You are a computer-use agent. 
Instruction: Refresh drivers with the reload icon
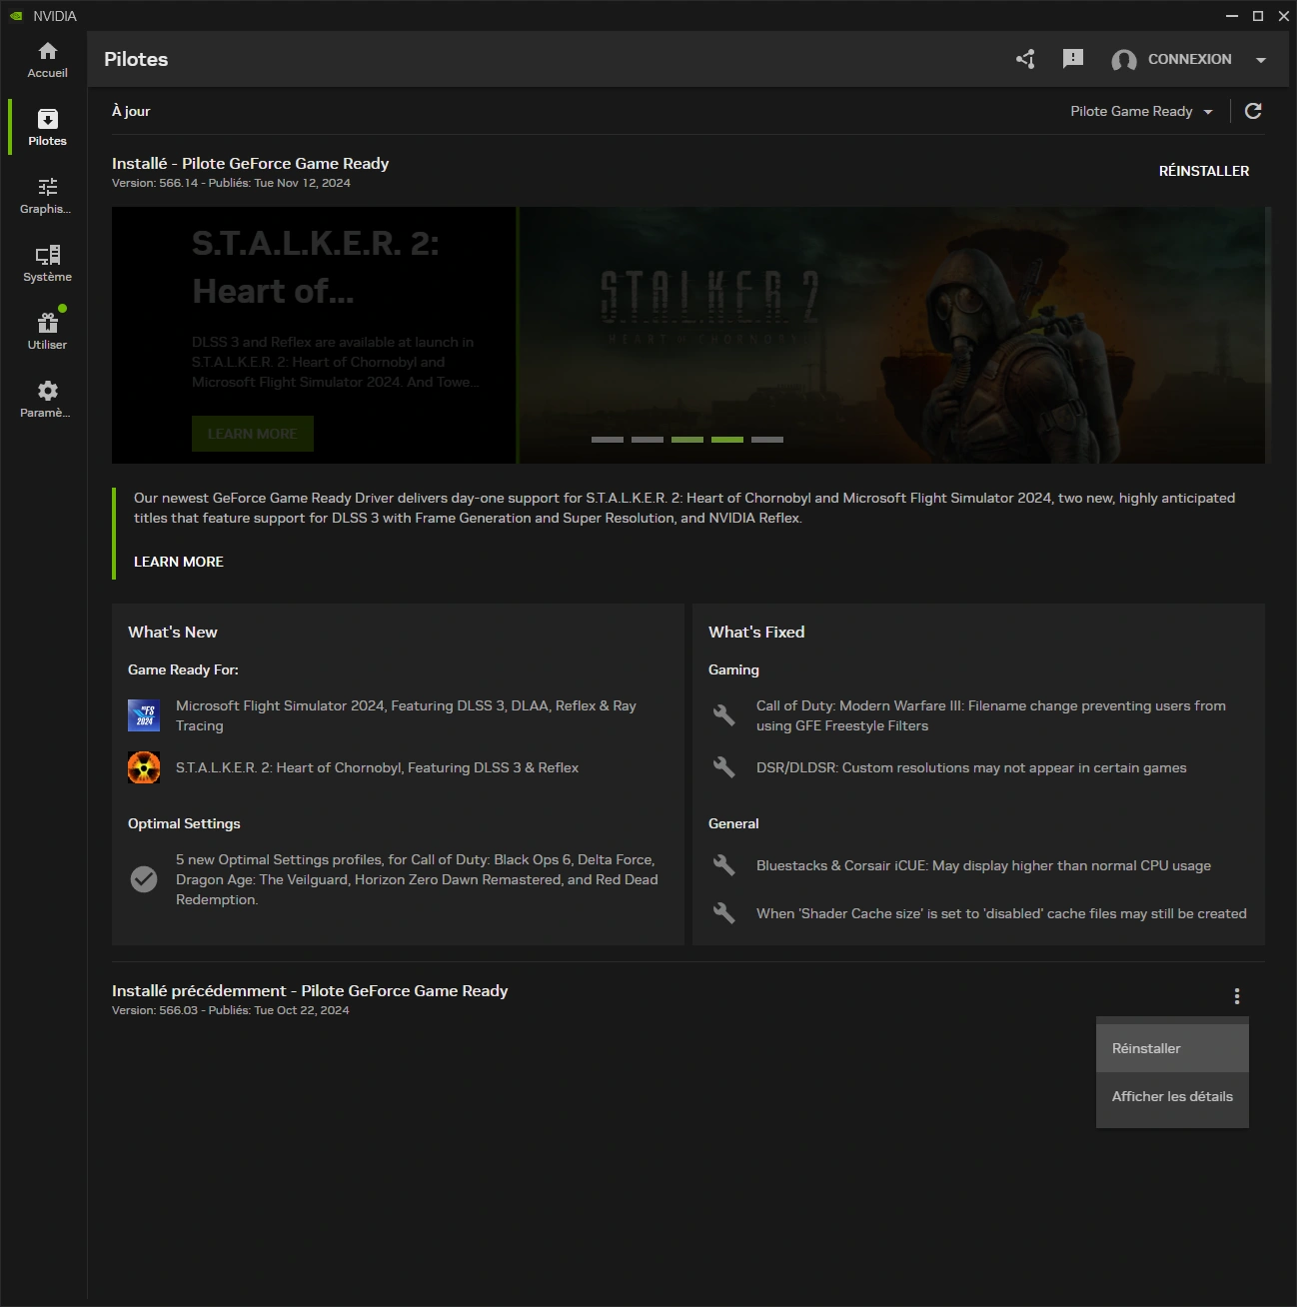pyautogui.click(x=1253, y=111)
